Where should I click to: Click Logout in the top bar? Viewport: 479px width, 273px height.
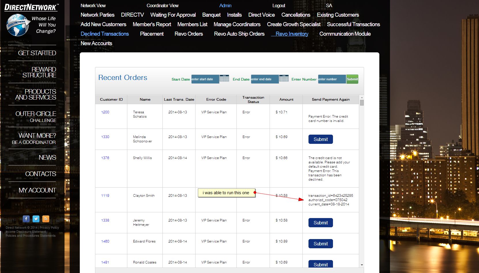coord(279,5)
